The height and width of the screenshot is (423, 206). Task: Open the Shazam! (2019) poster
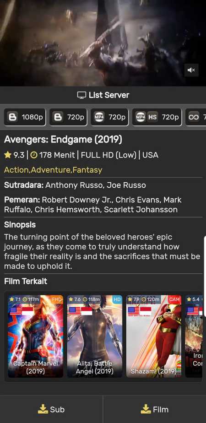[x=154, y=336]
